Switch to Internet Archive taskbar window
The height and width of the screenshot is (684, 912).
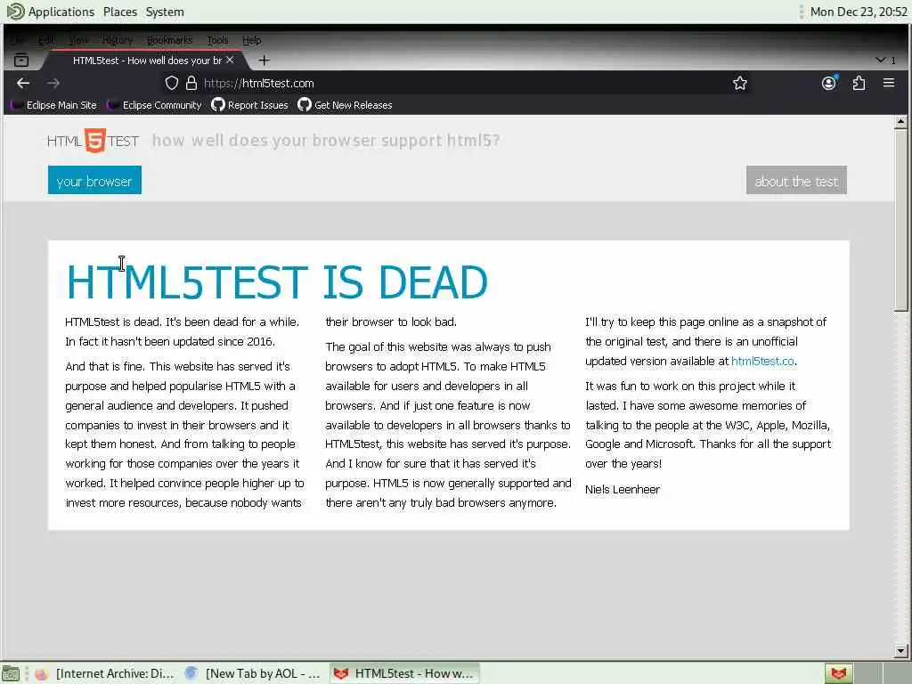click(105, 673)
